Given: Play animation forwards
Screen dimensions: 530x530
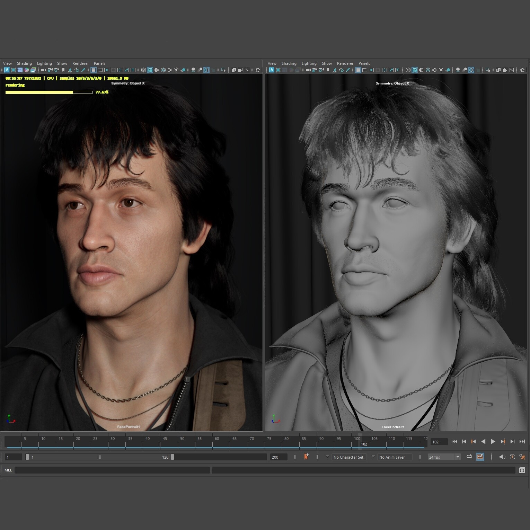Looking at the screenshot, I should [x=493, y=442].
